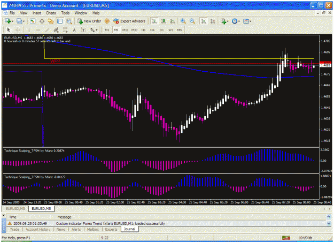Open the View menu
The image size is (334, 242).
24,13
